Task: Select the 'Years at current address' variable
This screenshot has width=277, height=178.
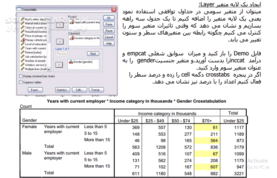Action: click(x=34, y=28)
